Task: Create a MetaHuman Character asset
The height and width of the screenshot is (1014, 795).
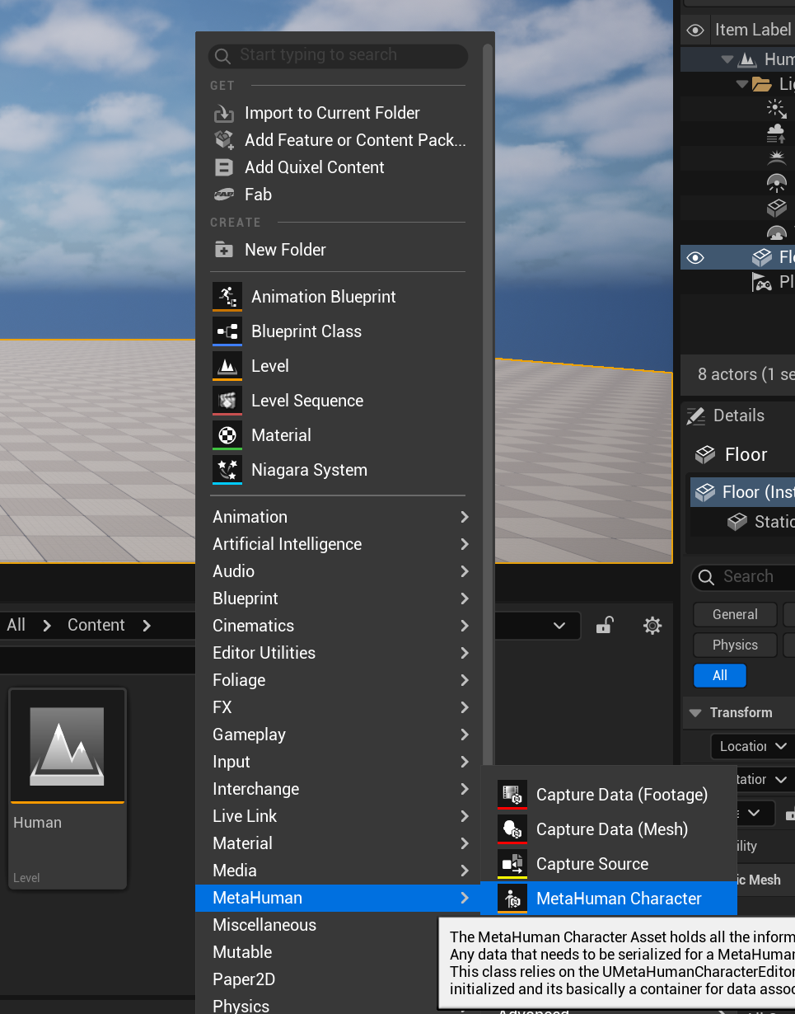Action: coord(609,899)
